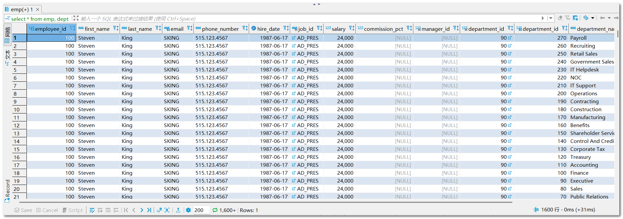This screenshot has height=219, width=623.
Task: Click the SQL filter expression input field
Action: 310,19
